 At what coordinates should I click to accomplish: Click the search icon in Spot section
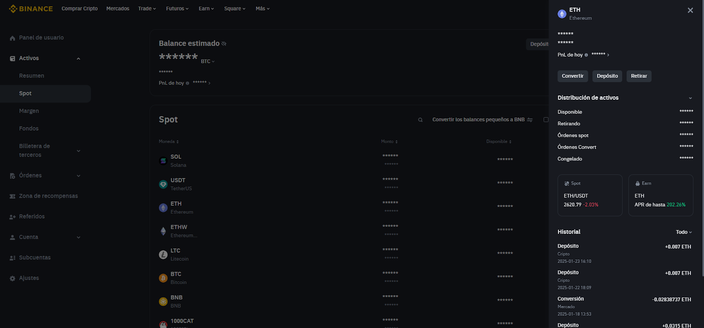click(420, 120)
